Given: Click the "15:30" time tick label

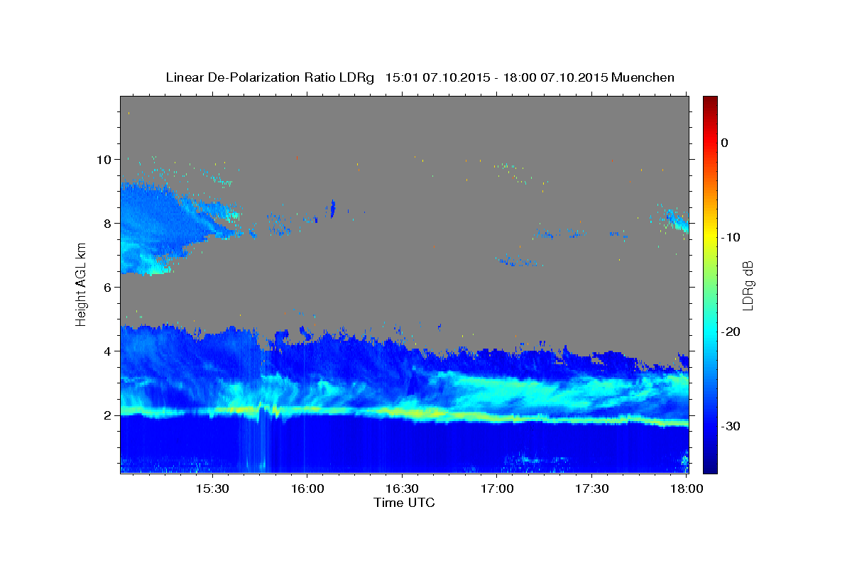Looking at the screenshot, I should [x=212, y=489].
